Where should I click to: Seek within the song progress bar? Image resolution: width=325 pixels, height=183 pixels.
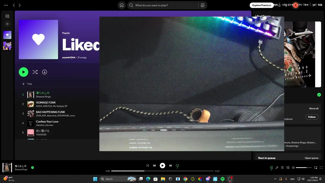(x=162, y=171)
